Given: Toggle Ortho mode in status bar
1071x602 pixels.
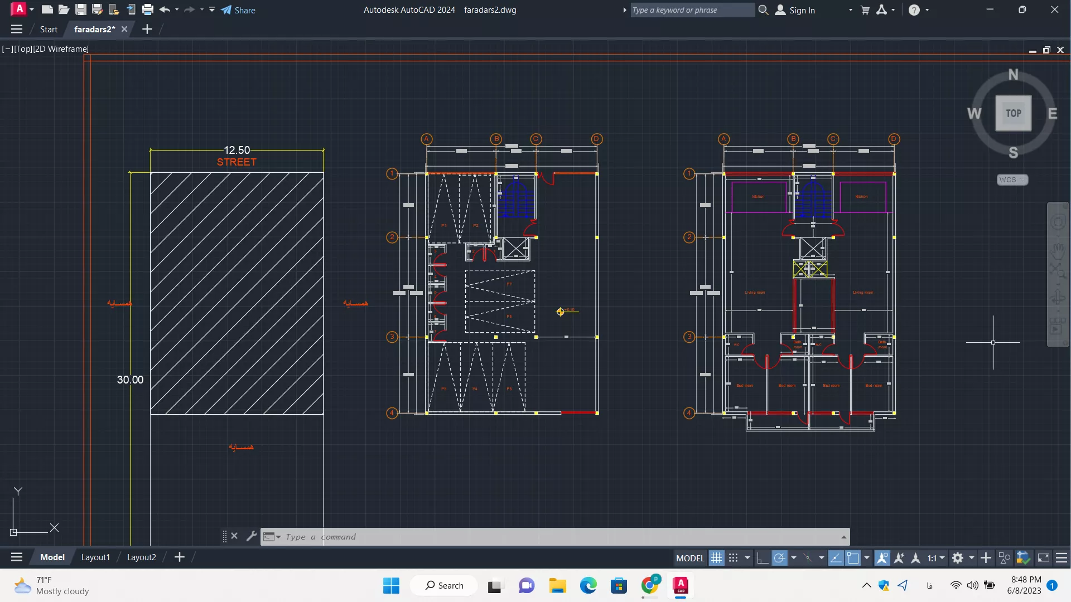Looking at the screenshot, I should (x=763, y=558).
